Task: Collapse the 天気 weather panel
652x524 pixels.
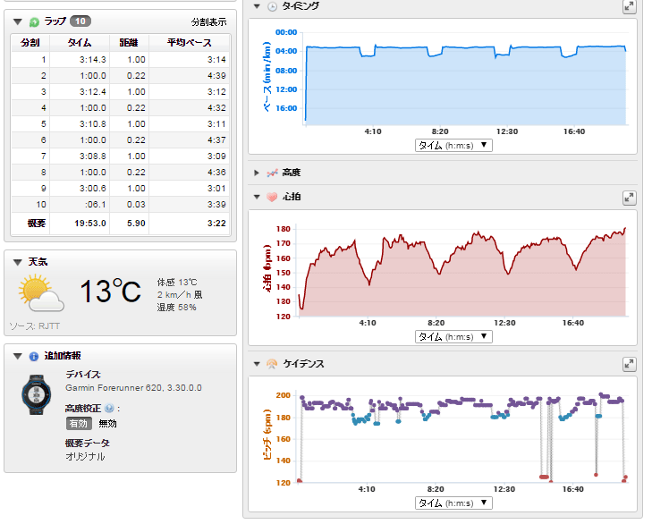Action: [x=18, y=262]
